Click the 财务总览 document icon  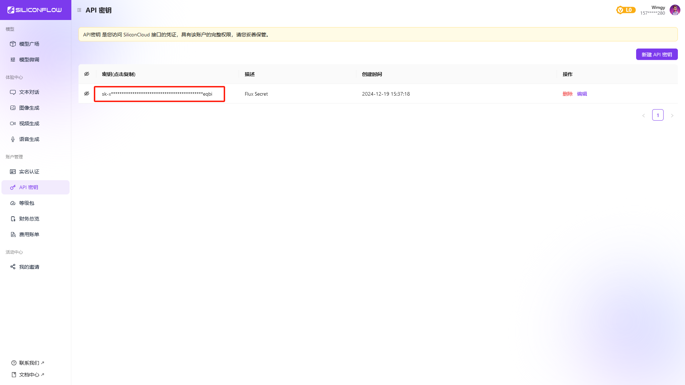click(13, 219)
